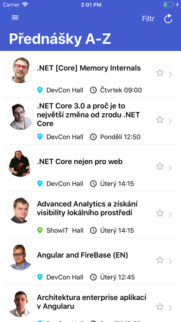This screenshot has height=322, width=181.
Task: Open chevron for Angular and FireBase (EN)
Action: pos(170,261)
